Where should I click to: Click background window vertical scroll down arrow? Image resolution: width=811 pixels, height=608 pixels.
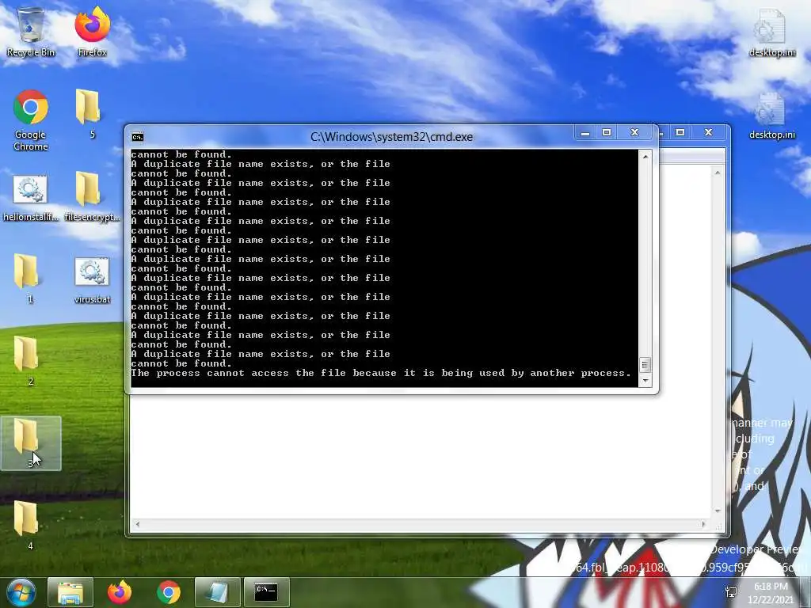tap(718, 511)
